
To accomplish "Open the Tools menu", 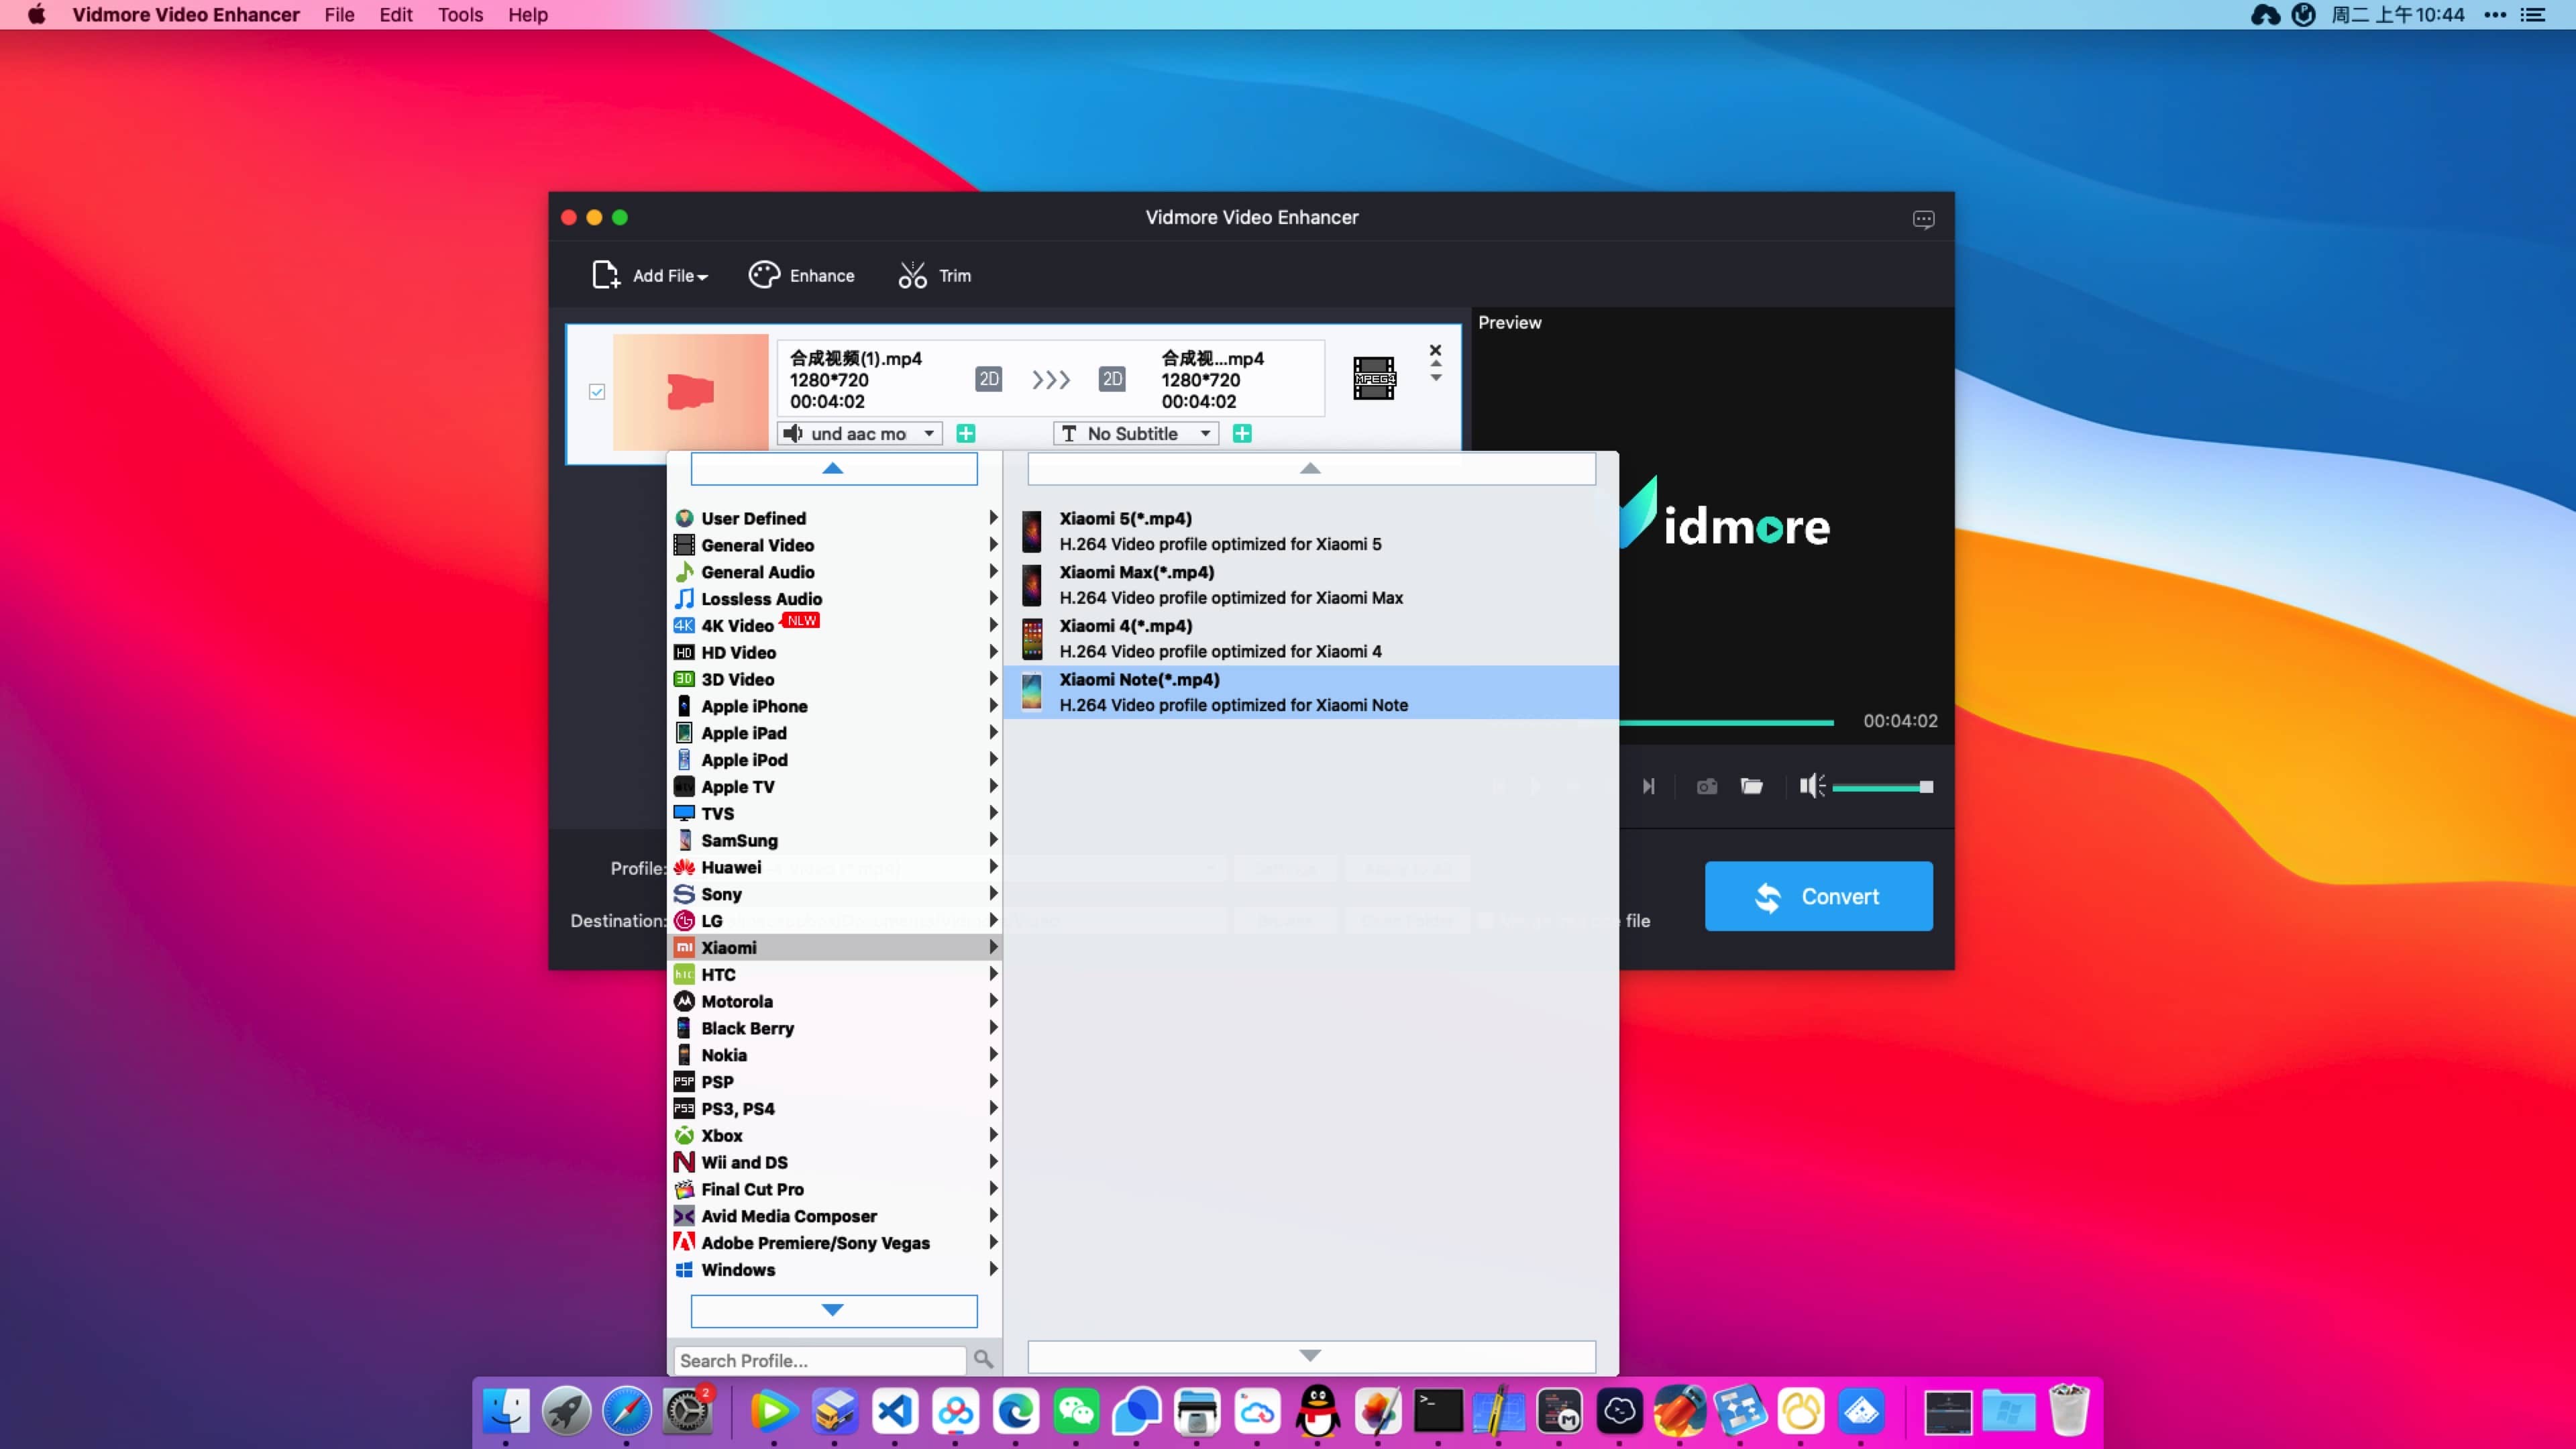I will pos(460,15).
